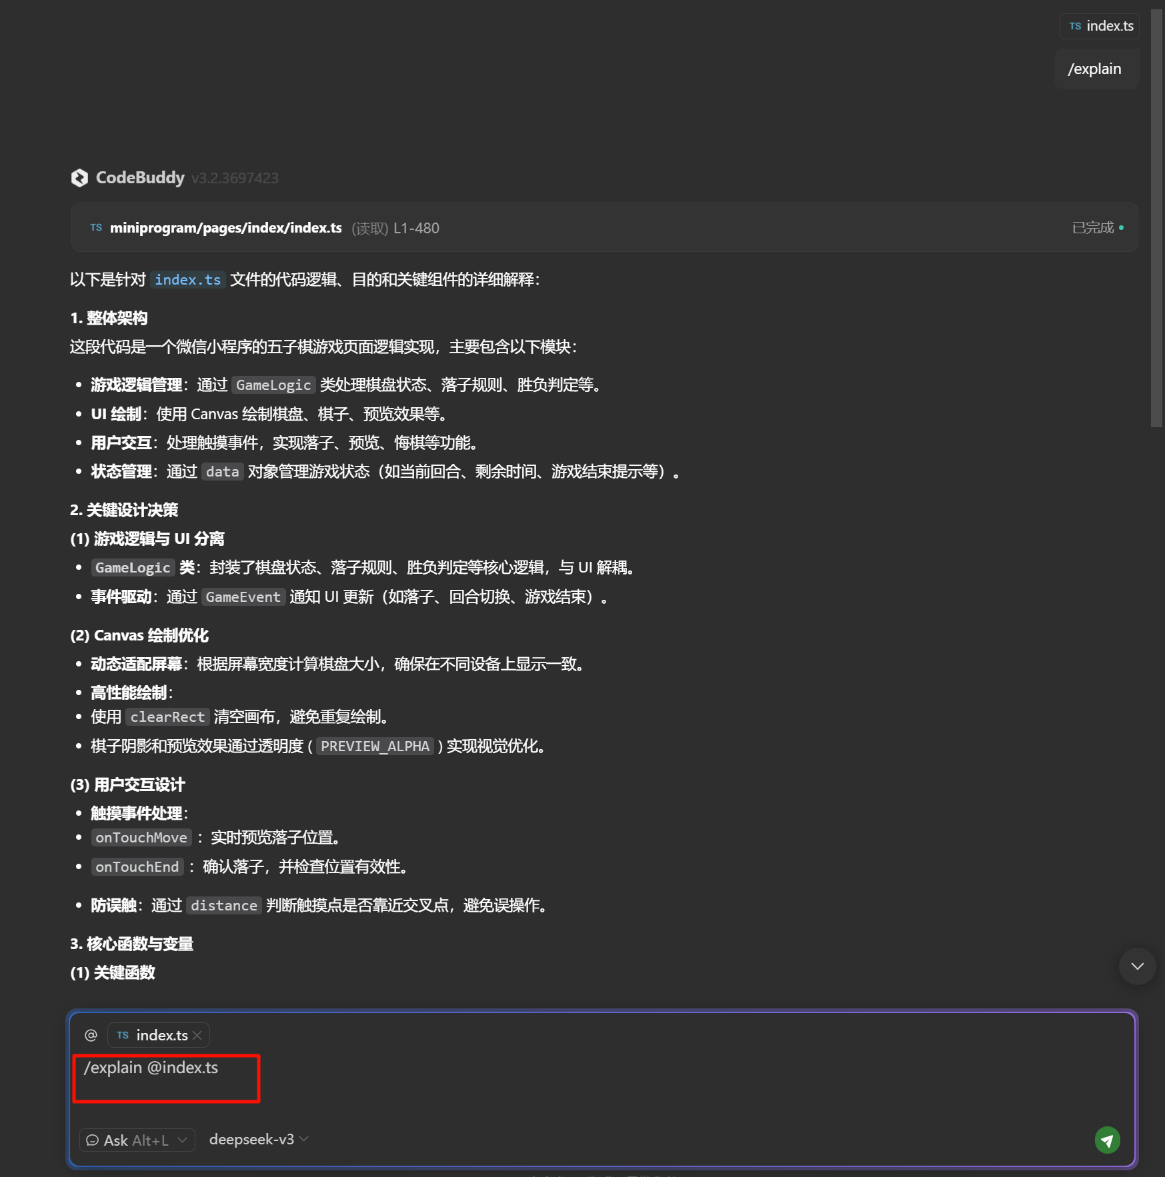Click the @ mention icon in input box
The width and height of the screenshot is (1165, 1177).
91,1035
